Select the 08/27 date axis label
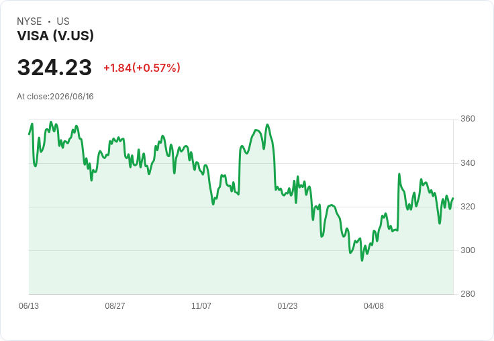Image resolution: width=494 pixels, height=341 pixels. click(x=115, y=305)
